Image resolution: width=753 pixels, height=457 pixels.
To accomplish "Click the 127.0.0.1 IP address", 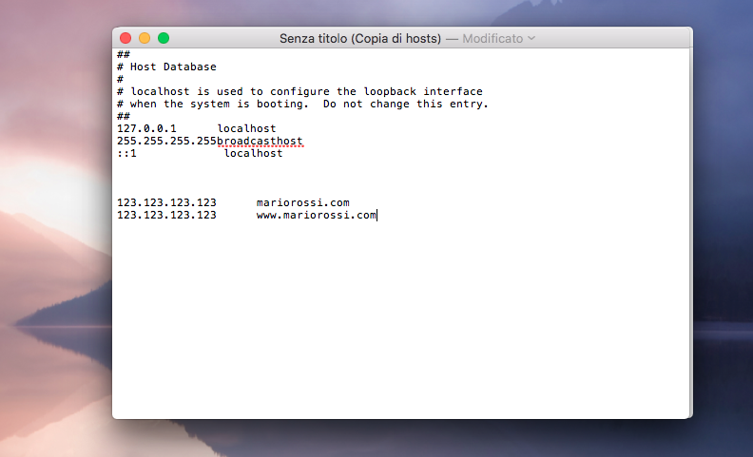I will pyautogui.click(x=146, y=128).
